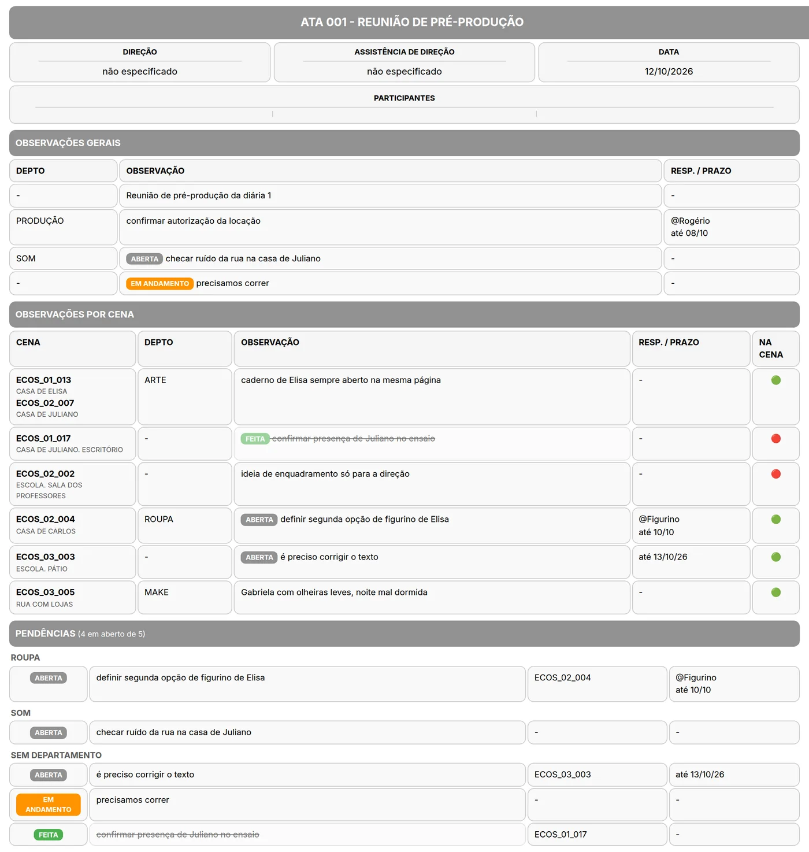Image resolution: width=809 pixels, height=852 pixels.
Task: Click the ASSISTÊNCIA DE DIREÇÃO value 'não especificado'
Action: [x=404, y=72]
